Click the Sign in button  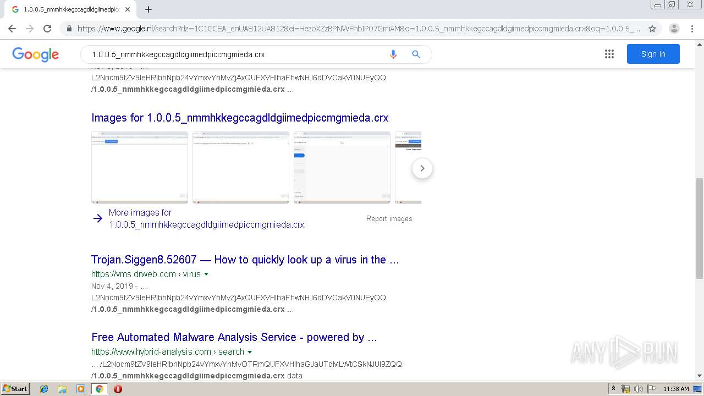(653, 54)
